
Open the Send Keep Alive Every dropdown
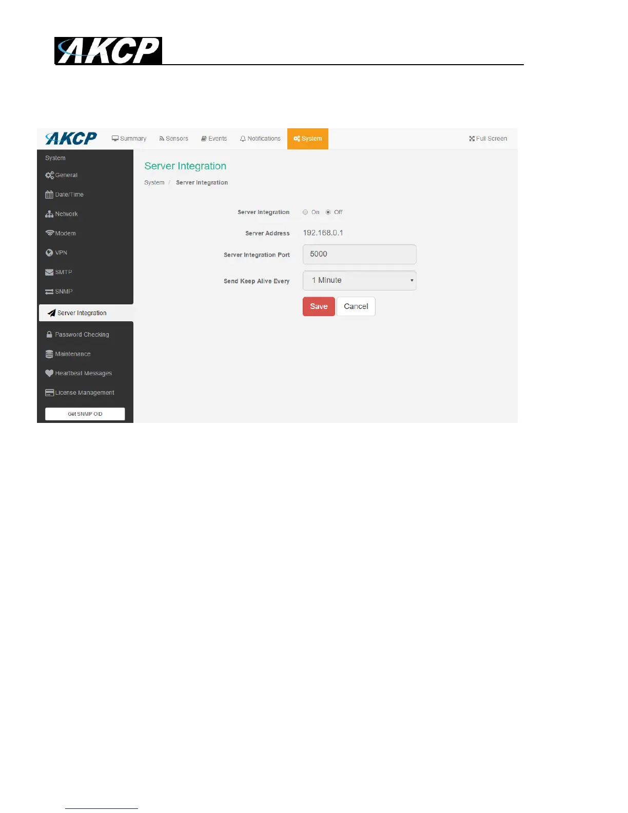359,280
